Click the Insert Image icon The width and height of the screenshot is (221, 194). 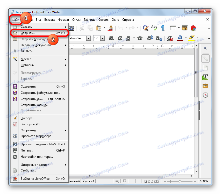click(185, 28)
